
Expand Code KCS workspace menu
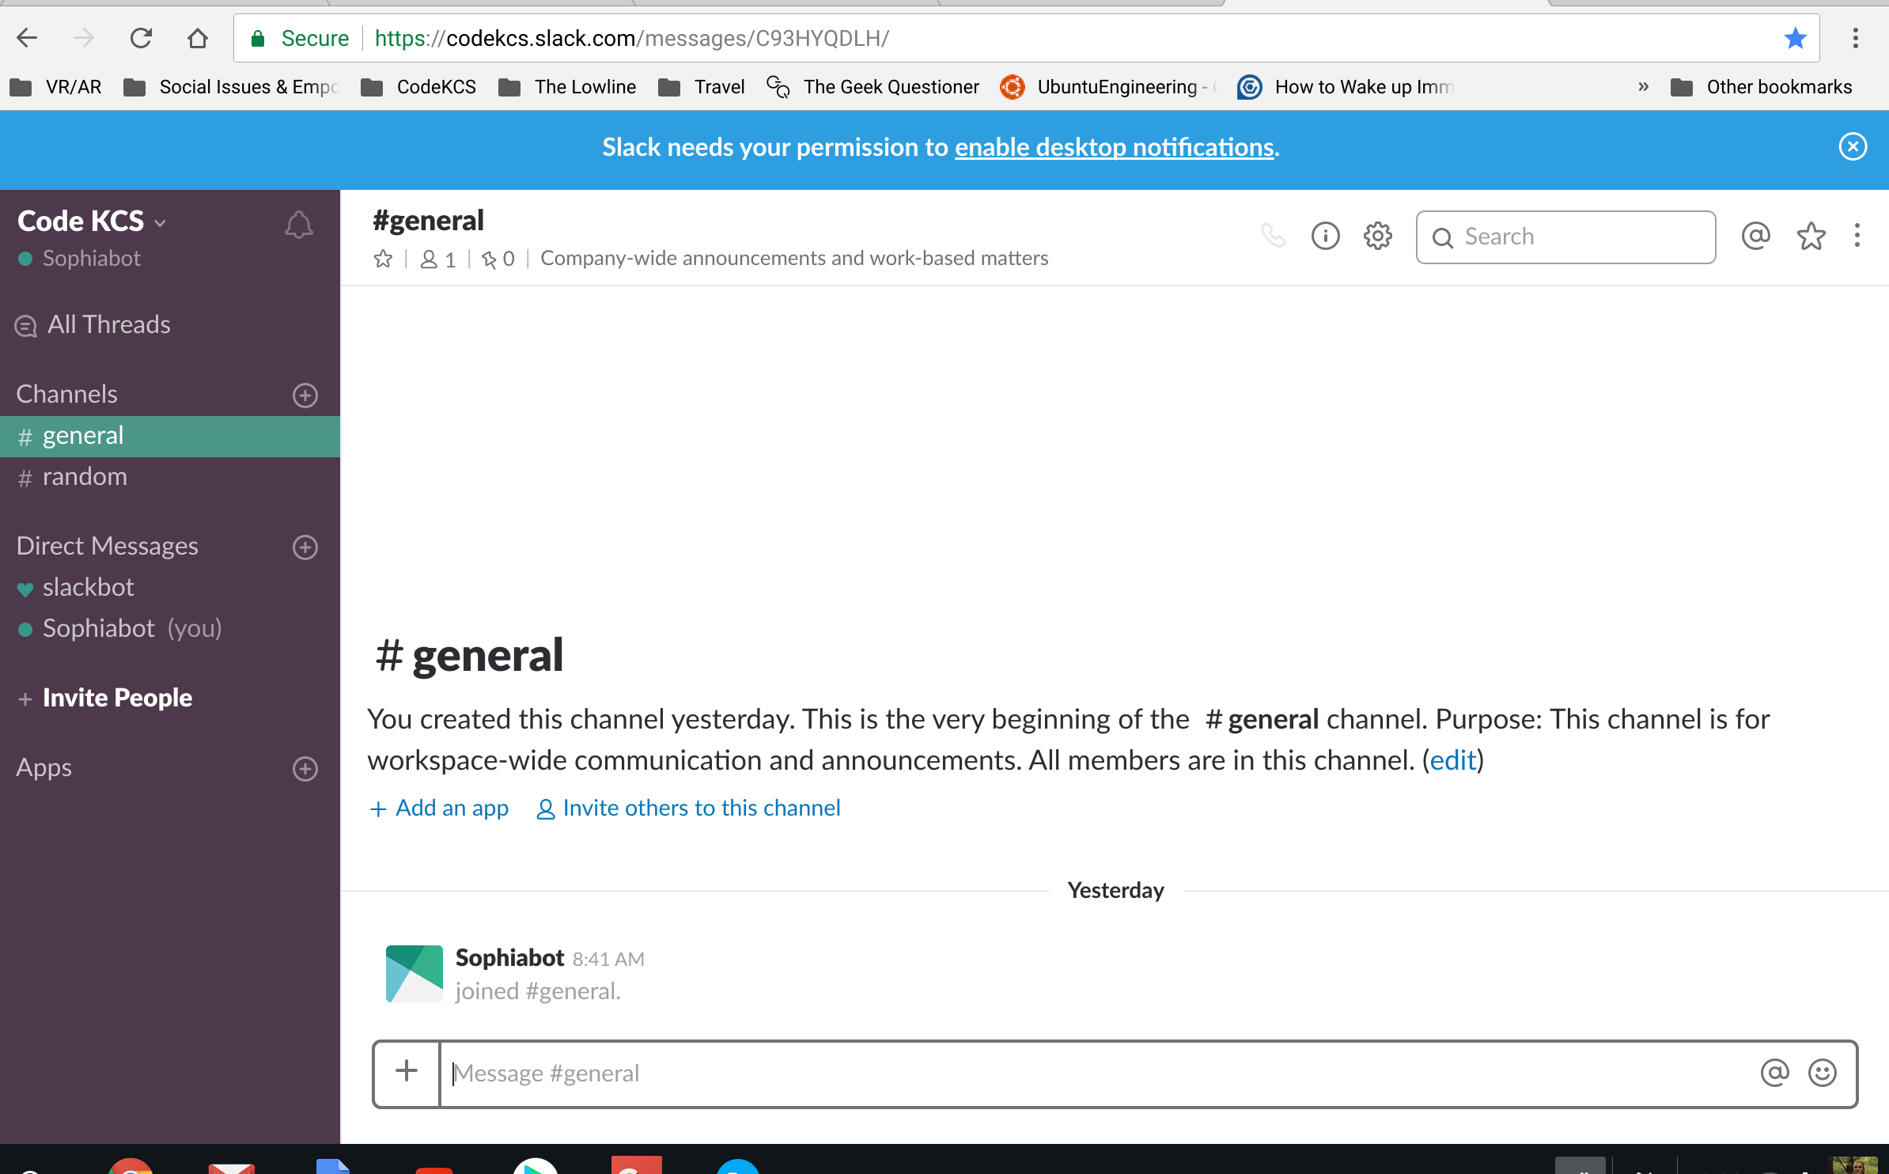tap(92, 222)
